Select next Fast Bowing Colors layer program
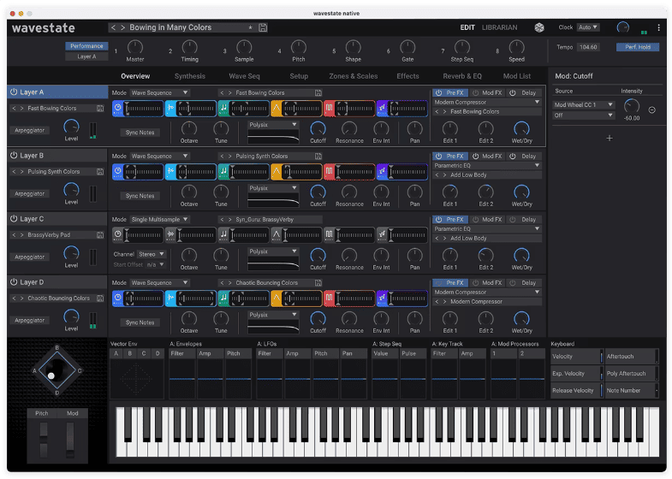Viewport: 672px width, 479px height. 21,109
